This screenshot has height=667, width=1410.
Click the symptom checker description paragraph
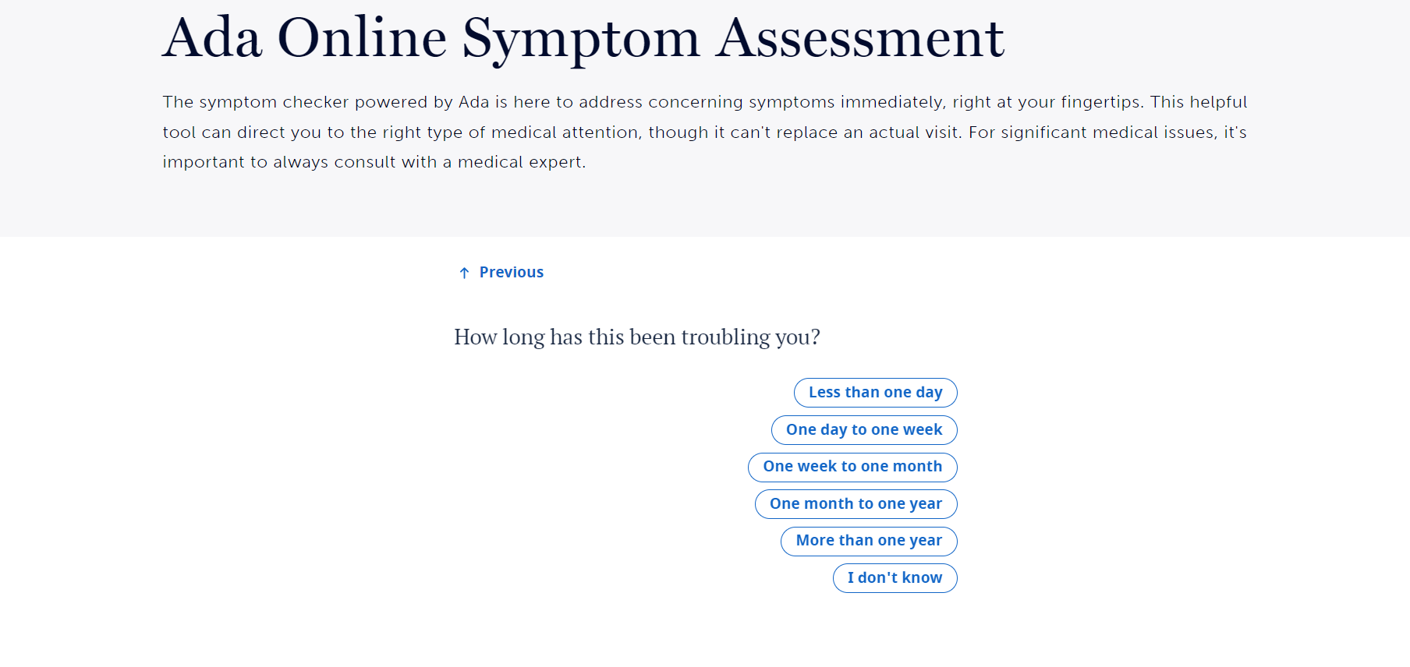(703, 132)
